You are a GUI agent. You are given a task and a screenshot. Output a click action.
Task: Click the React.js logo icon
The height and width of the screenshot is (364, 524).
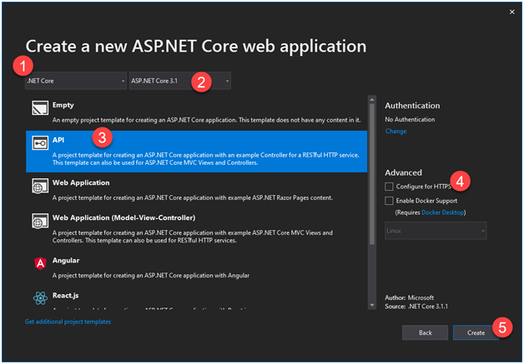coord(39,298)
